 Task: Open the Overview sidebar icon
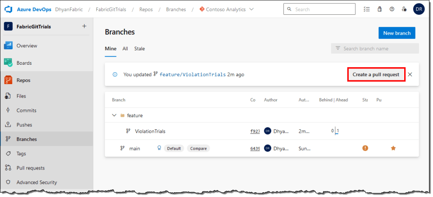click(8, 46)
